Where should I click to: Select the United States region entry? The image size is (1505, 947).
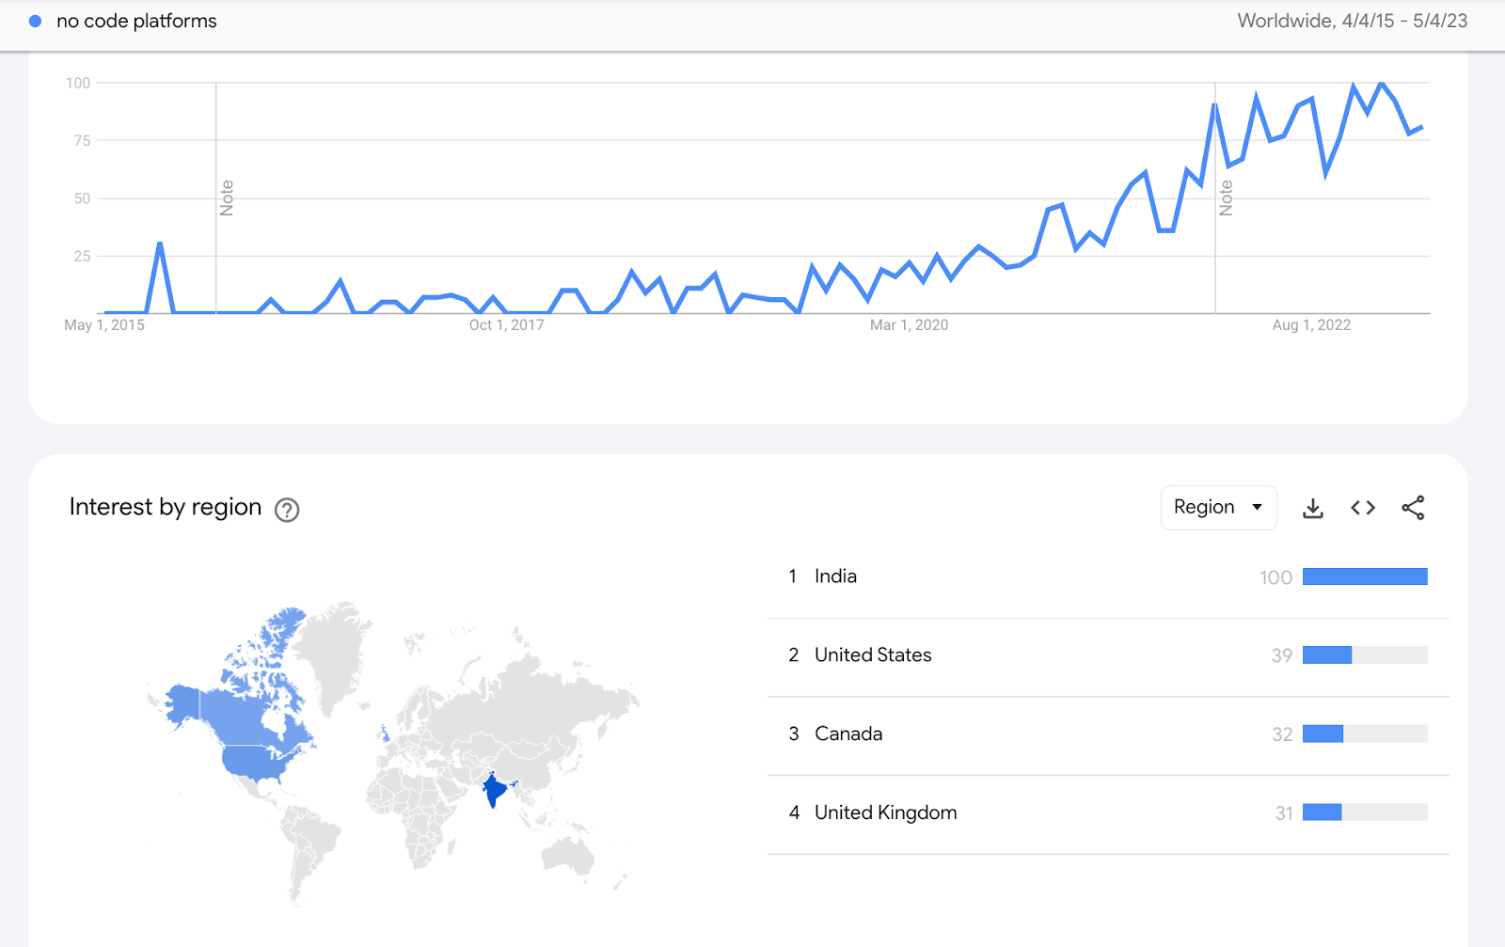(1108, 656)
